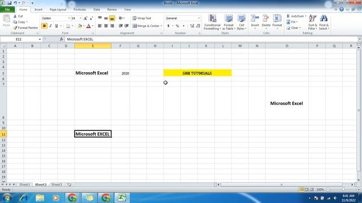
Task: Select the yellow SMH TUTORIALS merged cell
Action: [197, 73]
